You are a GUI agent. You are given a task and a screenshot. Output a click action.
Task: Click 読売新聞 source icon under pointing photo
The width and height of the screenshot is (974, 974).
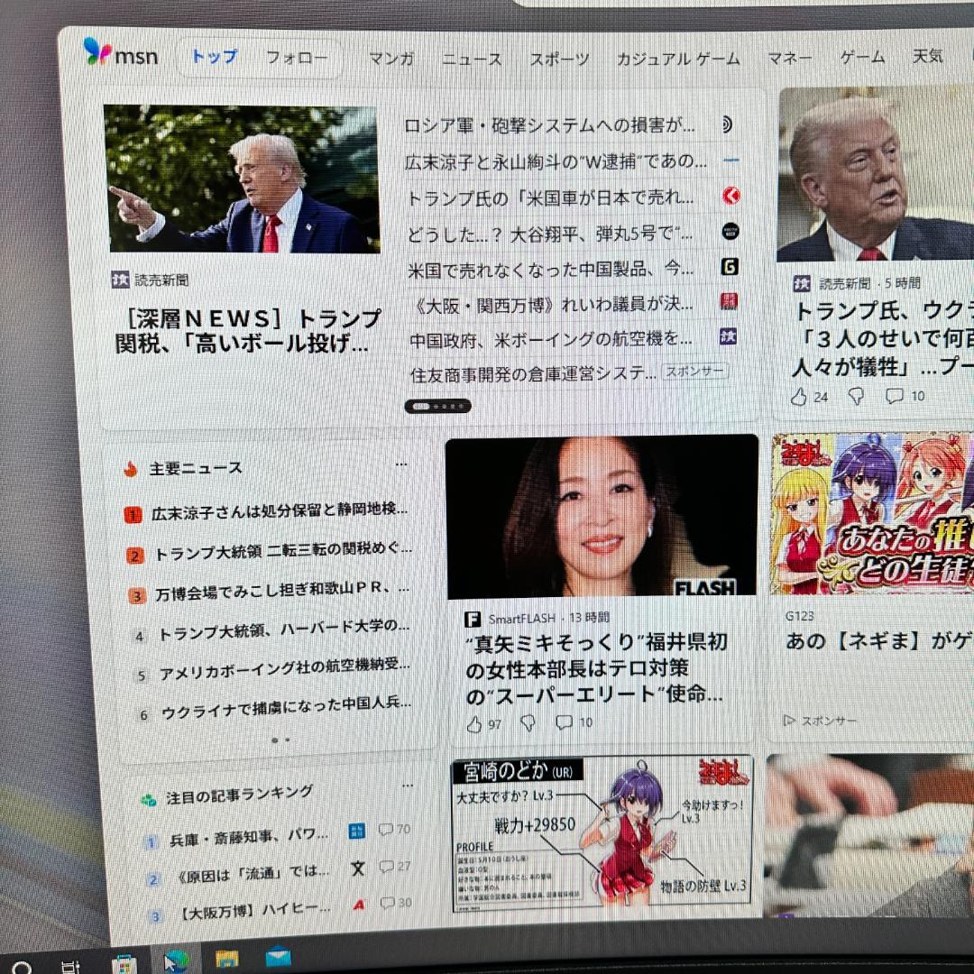click(121, 280)
